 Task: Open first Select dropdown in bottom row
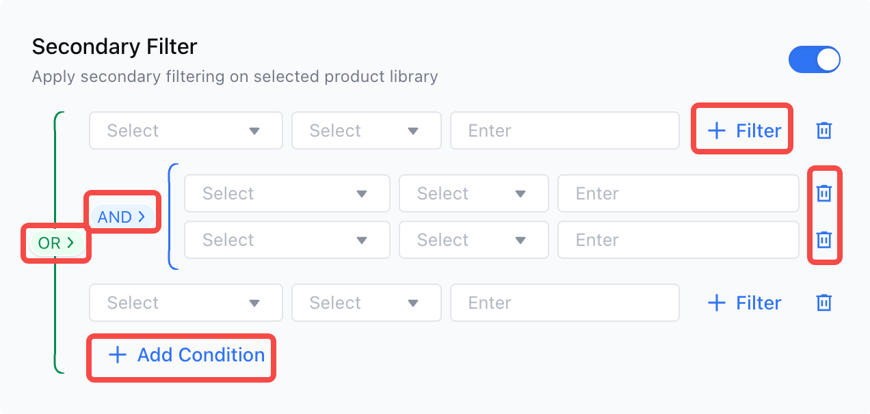click(186, 303)
